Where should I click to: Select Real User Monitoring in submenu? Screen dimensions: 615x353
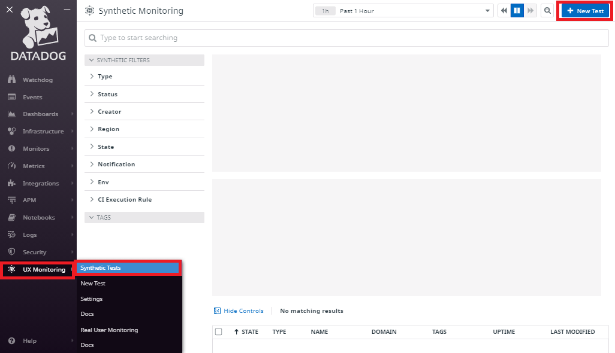coord(110,330)
